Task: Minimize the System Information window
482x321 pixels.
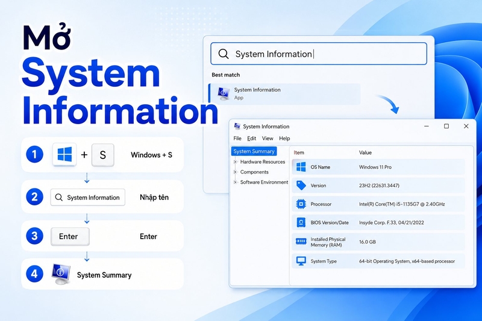Action: (427, 126)
